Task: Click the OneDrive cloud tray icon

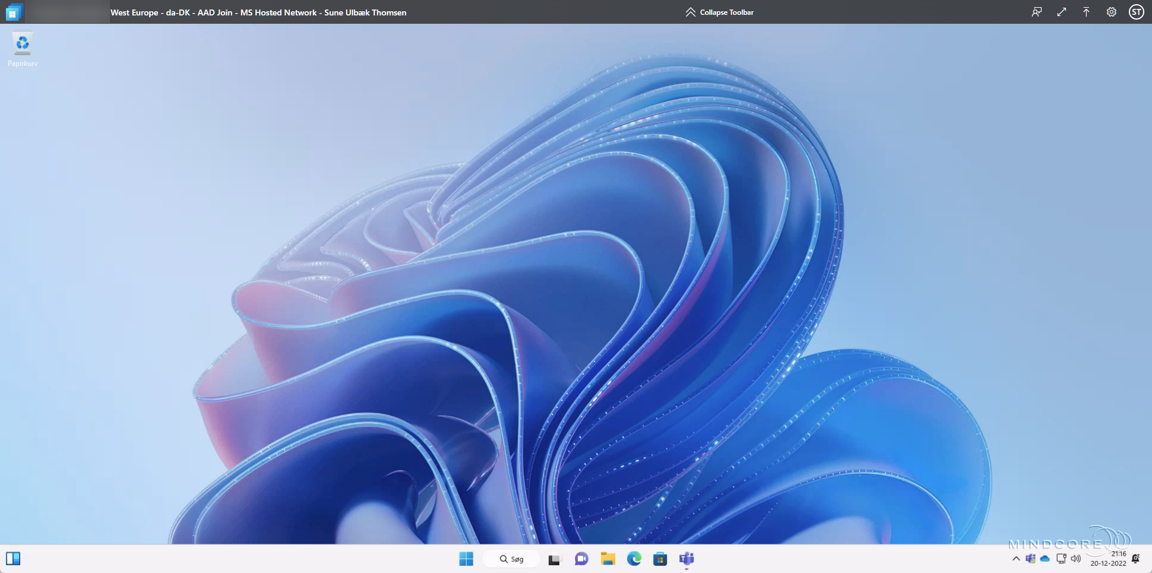Action: [x=1045, y=559]
